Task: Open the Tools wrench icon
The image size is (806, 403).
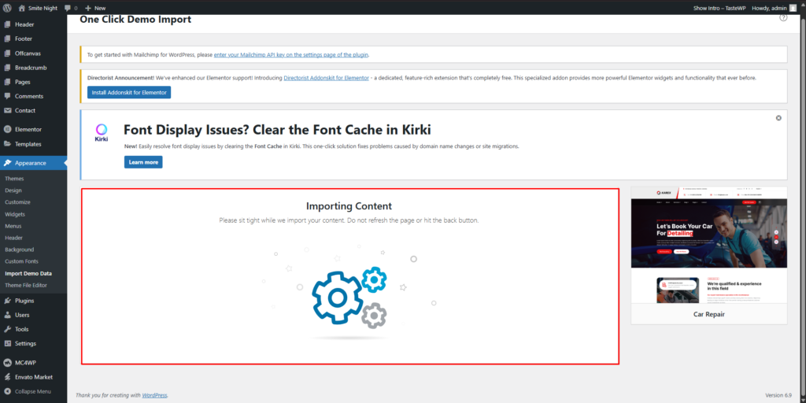Action: [x=7, y=329]
